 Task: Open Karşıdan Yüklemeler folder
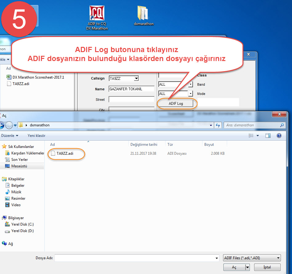(25, 153)
